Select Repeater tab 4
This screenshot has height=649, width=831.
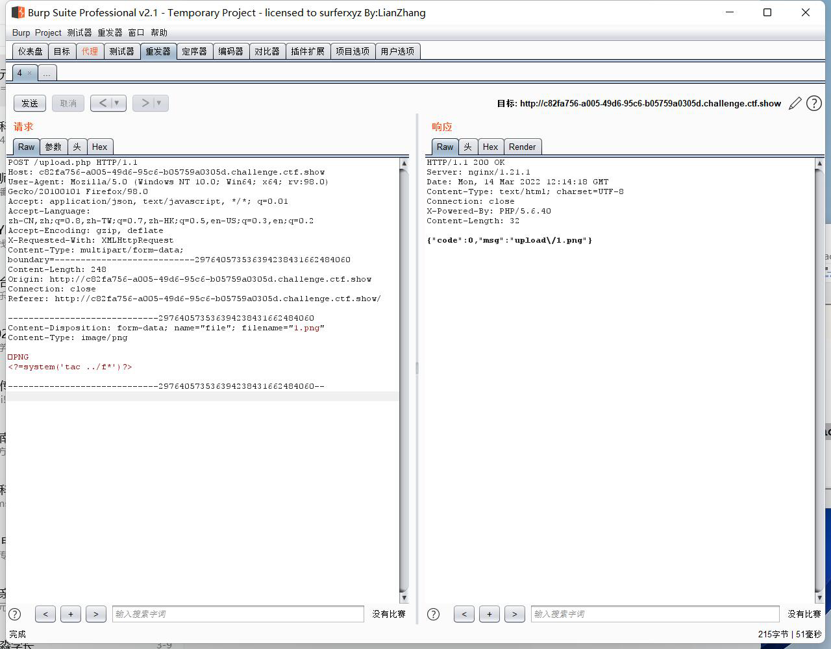[20, 73]
